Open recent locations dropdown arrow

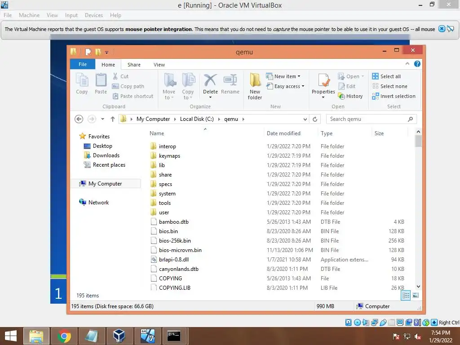tap(102, 119)
